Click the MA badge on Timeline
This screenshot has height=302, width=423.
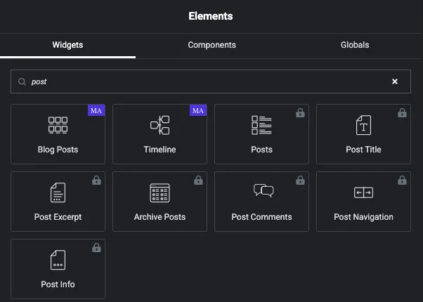tap(198, 110)
